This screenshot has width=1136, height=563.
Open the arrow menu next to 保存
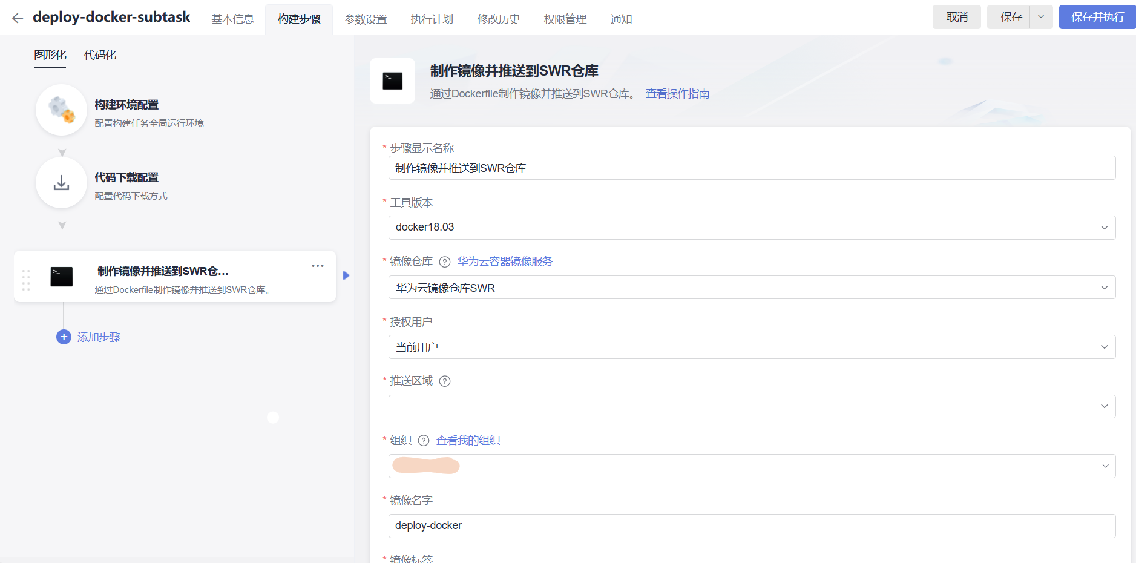1041,17
